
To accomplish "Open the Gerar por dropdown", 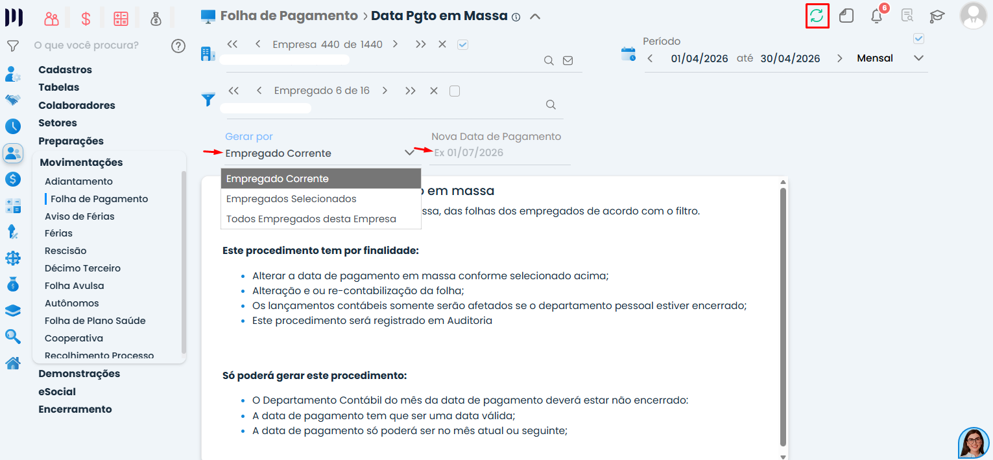I will click(x=320, y=154).
